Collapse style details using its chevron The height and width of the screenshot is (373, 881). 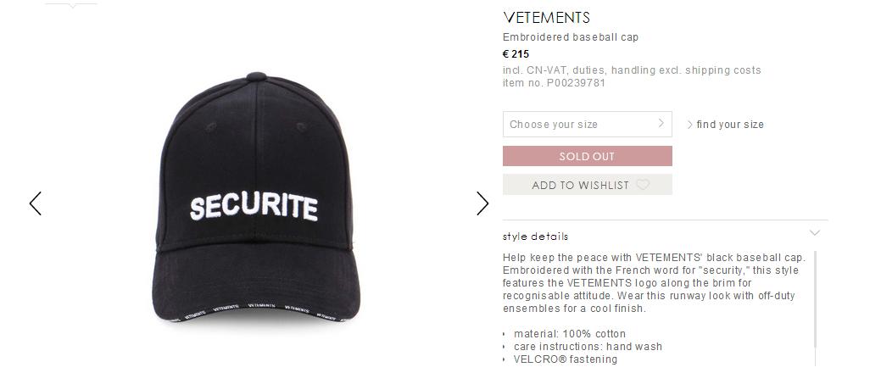click(x=815, y=232)
